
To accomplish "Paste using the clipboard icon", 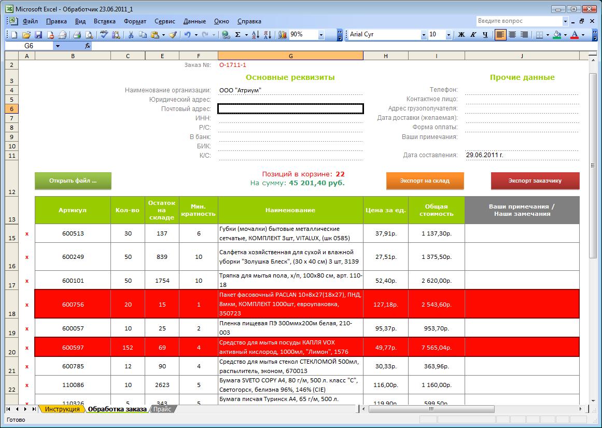I will (x=155, y=35).
